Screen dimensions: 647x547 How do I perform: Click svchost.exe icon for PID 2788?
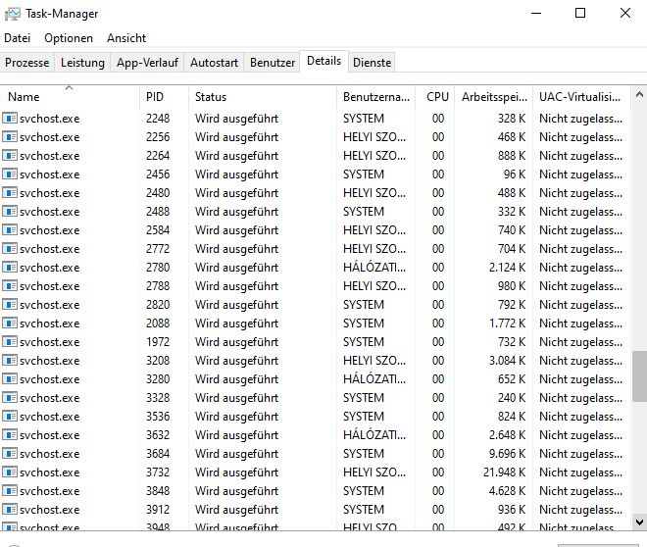tap(10, 286)
